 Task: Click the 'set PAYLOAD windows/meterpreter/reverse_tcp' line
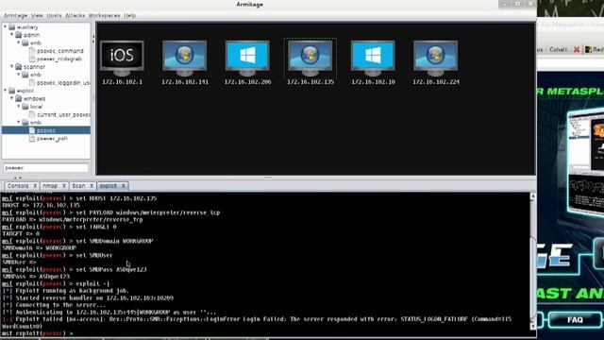111,212
